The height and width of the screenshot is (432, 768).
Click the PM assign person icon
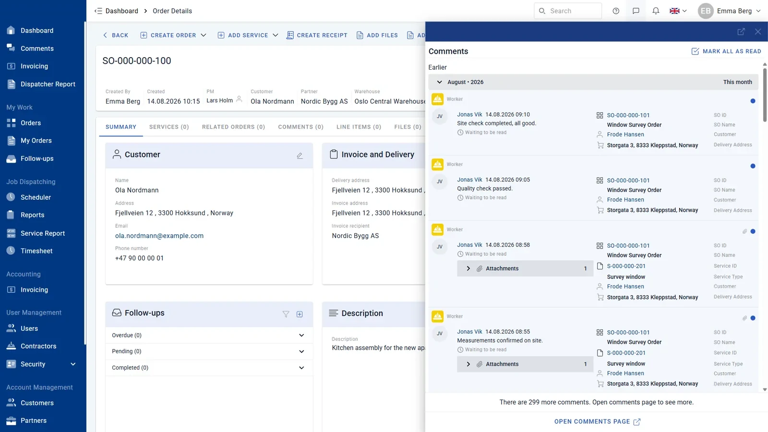coord(239,99)
